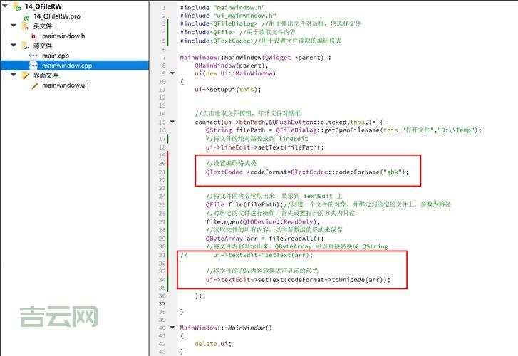Click the mainwindow.h header file icon
This screenshot has width=518, height=356.
(33, 36)
